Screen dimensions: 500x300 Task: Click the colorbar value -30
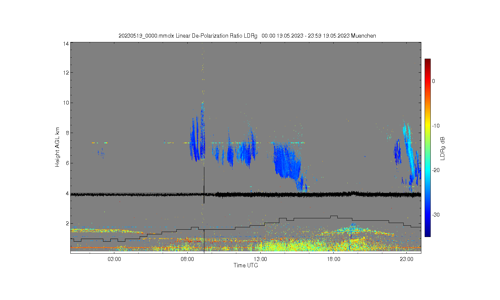436,215
